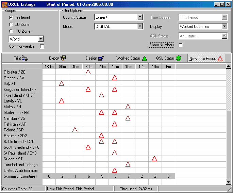Click Martinique 20m red triangle
Viewport: 233px width, 193px height.
pos(101,112)
